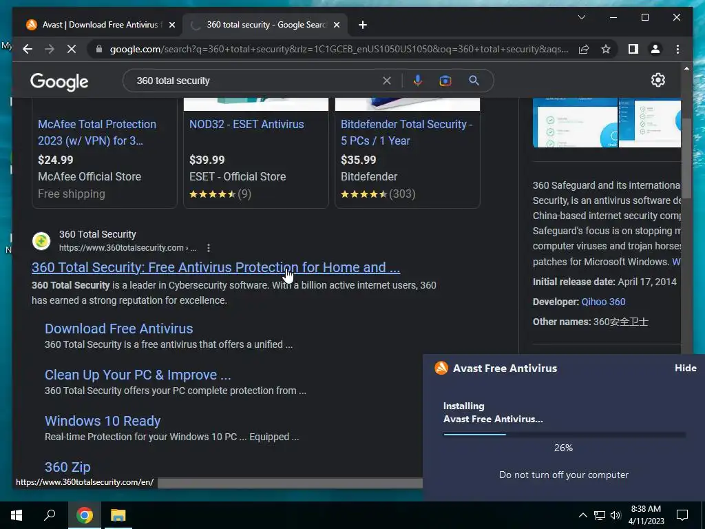Click the $24.99 McAfee price

(55, 160)
